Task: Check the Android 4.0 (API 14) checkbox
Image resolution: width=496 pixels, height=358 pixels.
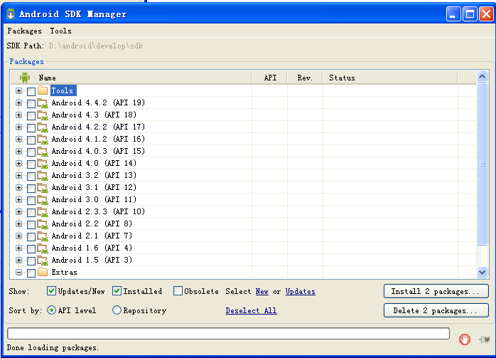Action: pos(31,164)
